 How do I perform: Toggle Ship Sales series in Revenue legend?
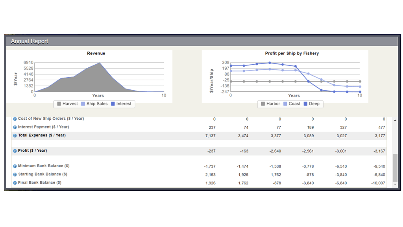pos(94,104)
